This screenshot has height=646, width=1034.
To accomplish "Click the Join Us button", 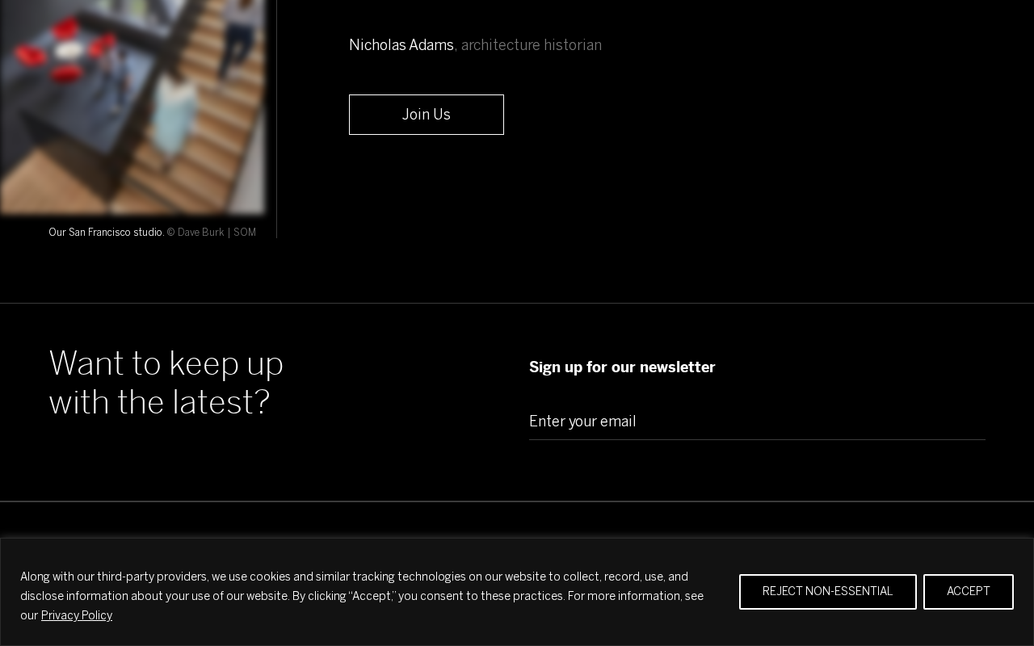I will point(426,115).
